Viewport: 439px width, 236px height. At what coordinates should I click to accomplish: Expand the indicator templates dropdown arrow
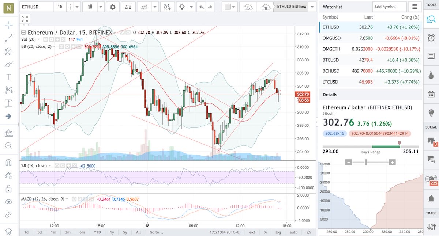pos(155,7)
